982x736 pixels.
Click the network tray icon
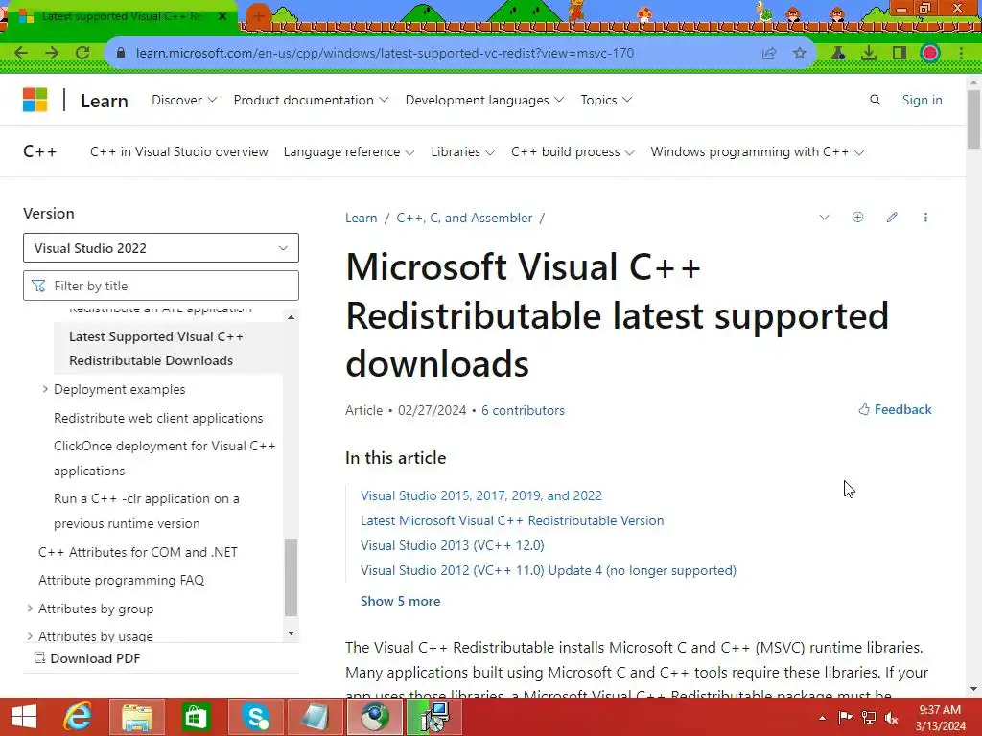[869, 717]
